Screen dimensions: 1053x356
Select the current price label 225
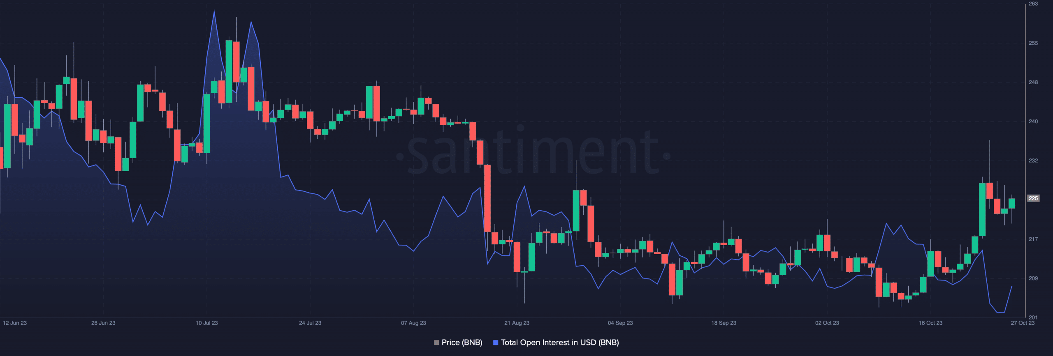click(x=1033, y=198)
